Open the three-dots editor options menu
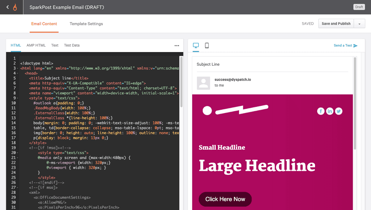The height and width of the screenshot is (210, 371). click(x=177, y=46)
